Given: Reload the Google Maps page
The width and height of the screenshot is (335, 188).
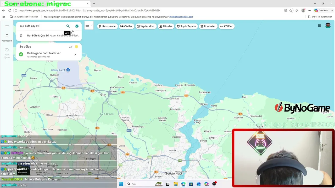Looking at the screenshot, I should pos(10,10).
